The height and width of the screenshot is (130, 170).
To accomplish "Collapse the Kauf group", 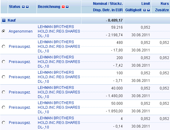I will pos(4,20).
